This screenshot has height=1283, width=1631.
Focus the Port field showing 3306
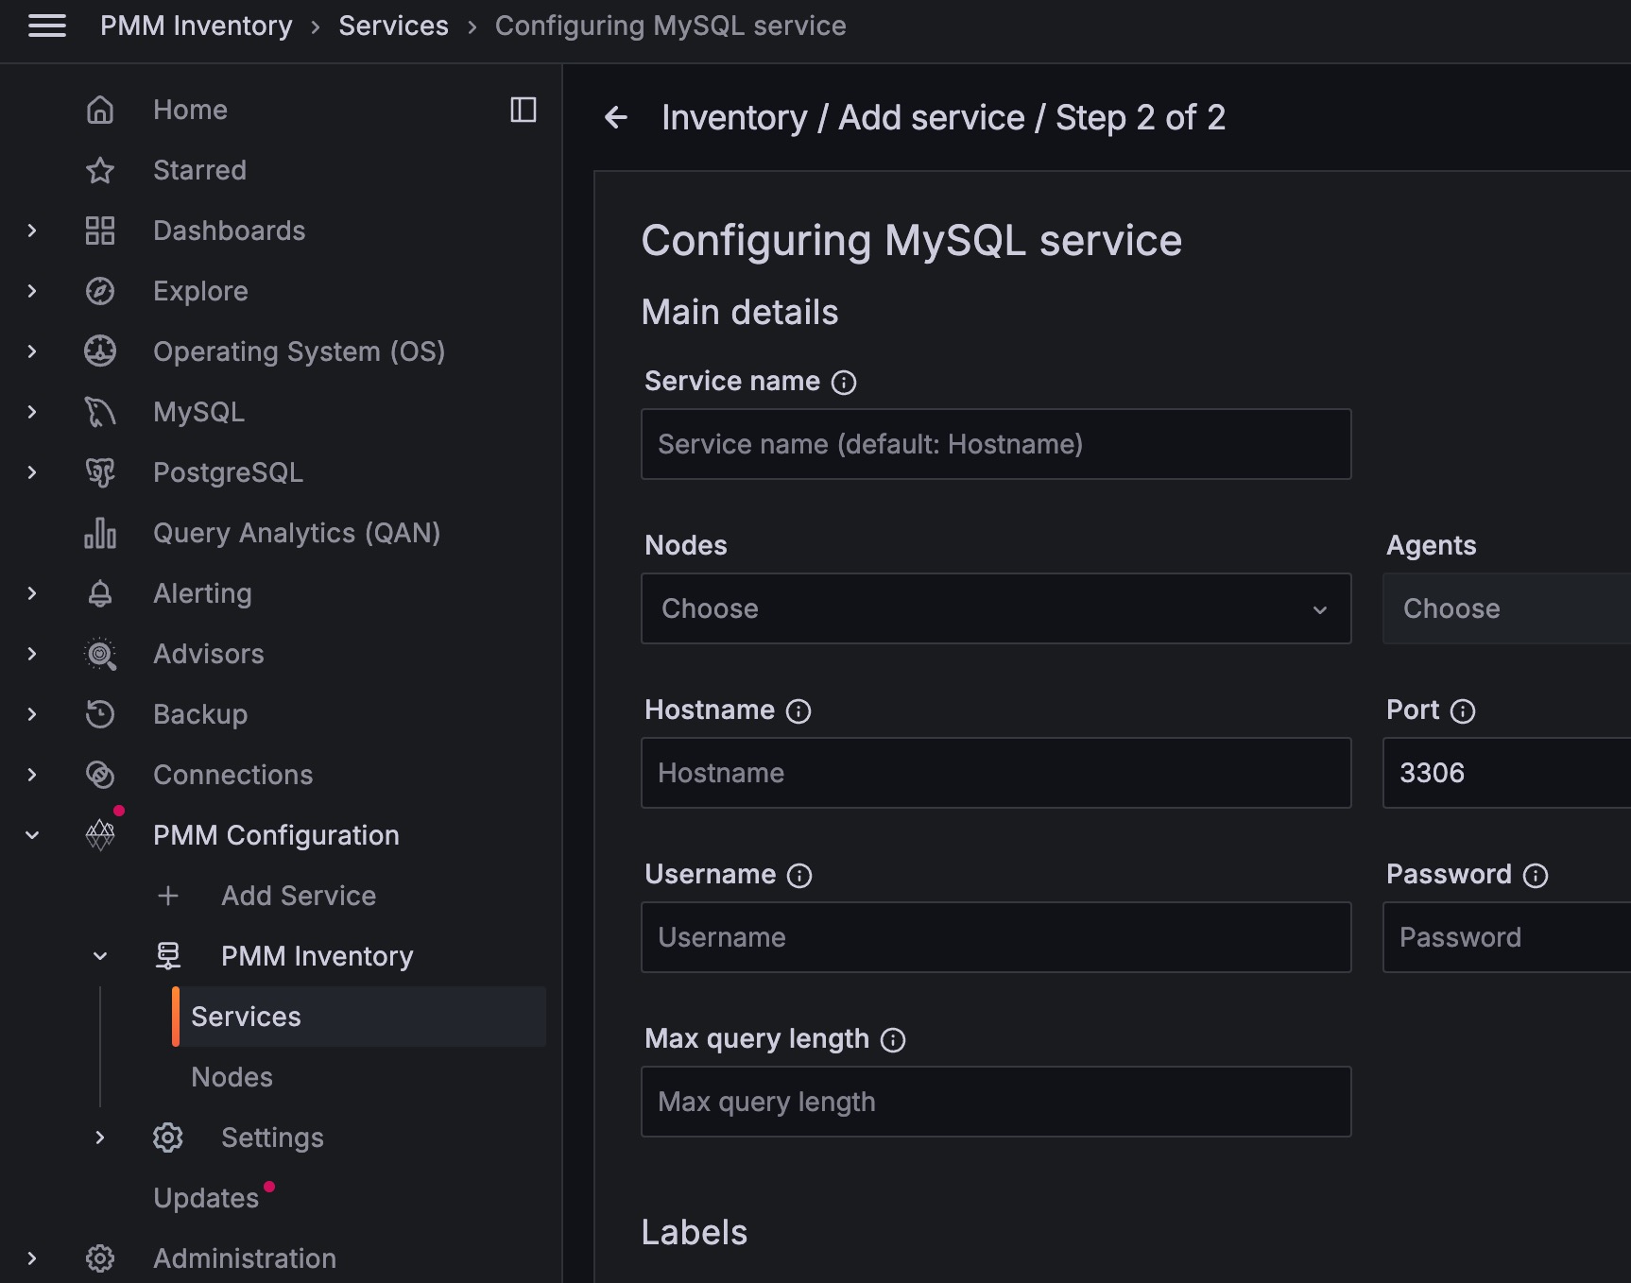(1507, 773)
